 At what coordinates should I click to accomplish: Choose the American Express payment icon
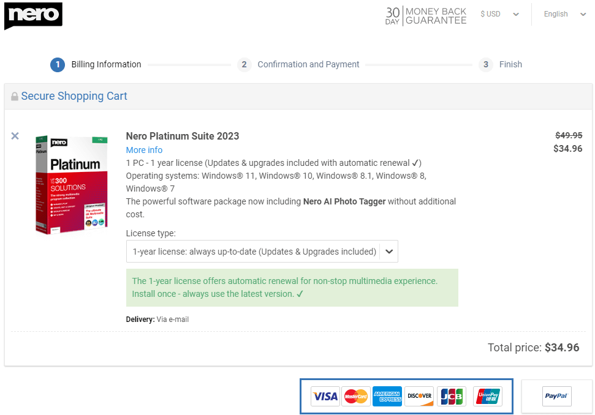coord(387,397)
